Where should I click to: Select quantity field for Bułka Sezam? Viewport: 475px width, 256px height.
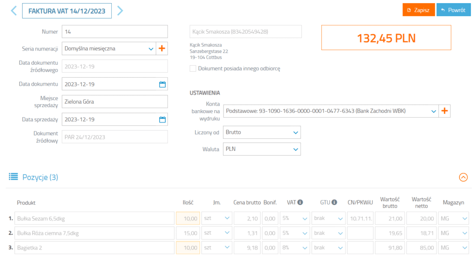click(188, 219)
